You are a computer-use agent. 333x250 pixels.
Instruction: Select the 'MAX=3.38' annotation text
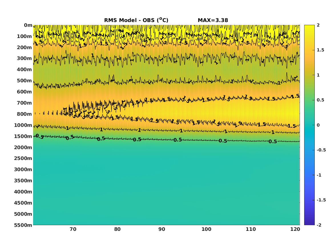[x=213, y=20]
